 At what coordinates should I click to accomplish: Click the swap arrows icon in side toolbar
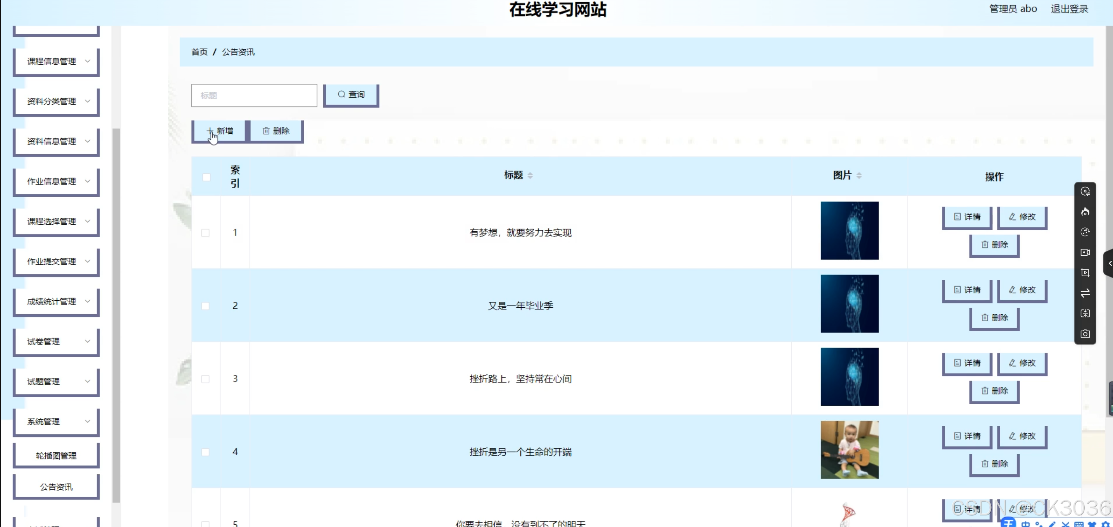1085,293
